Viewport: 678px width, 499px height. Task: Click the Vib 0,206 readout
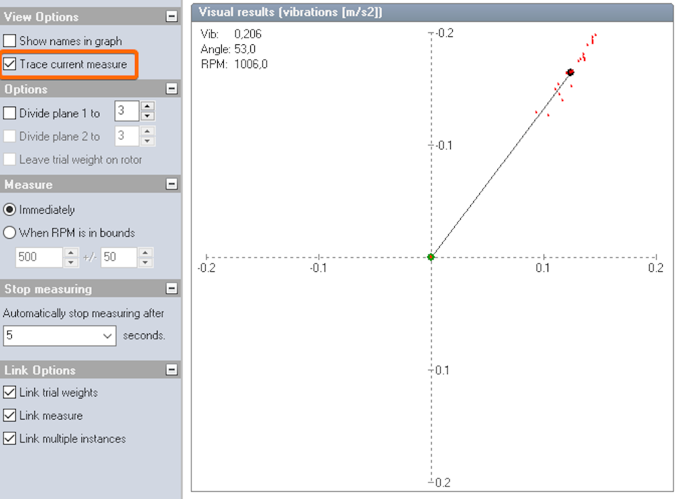[x=231, y=34]
